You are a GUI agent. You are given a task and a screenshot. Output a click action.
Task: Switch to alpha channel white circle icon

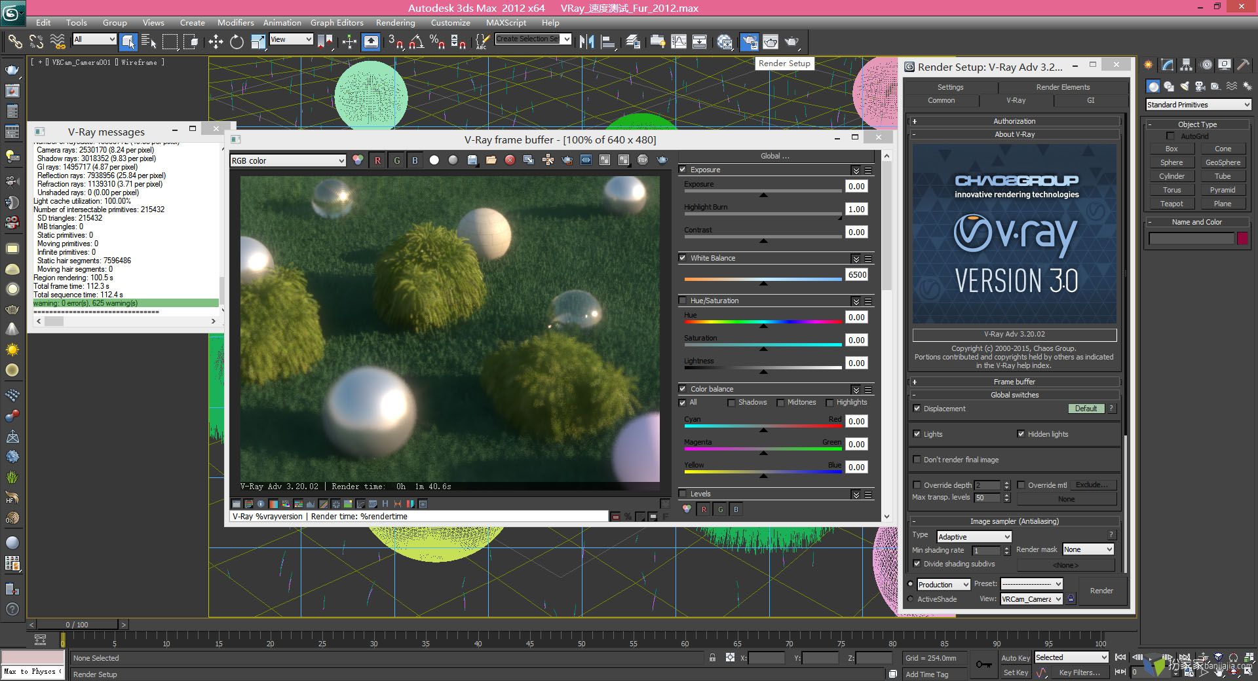click(434, 160)
